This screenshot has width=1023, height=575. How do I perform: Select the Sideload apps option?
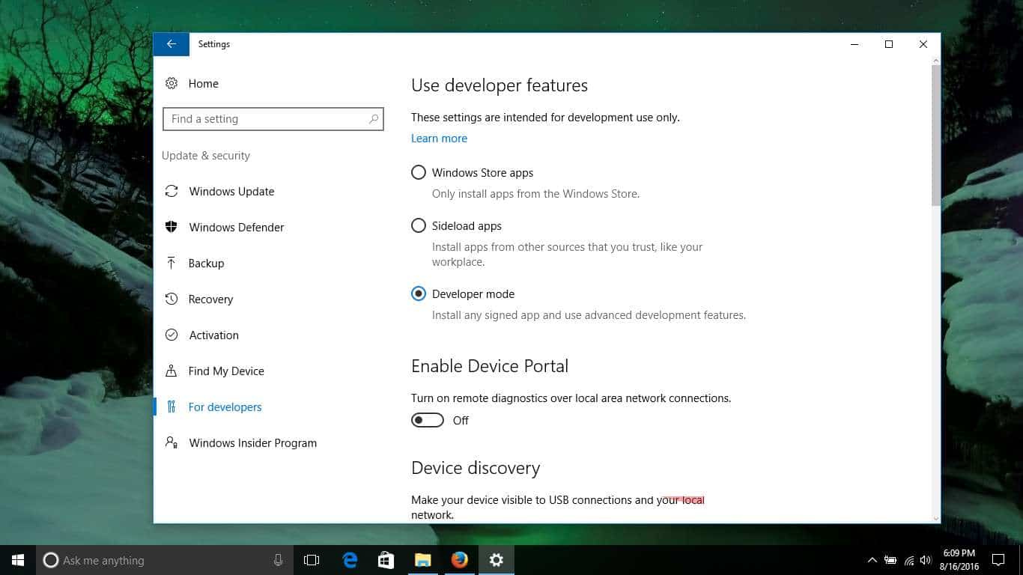click(x=419, y=226)
